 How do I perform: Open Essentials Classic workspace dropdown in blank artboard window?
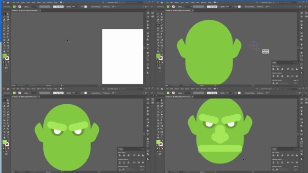coord(114,2)
